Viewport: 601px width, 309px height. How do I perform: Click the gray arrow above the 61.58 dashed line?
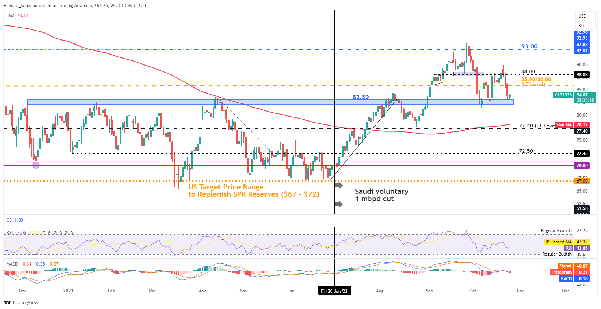click(339, 204)
